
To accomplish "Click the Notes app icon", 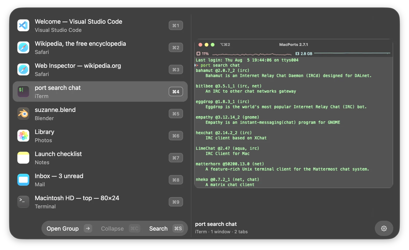I will [x=23, y=158].
